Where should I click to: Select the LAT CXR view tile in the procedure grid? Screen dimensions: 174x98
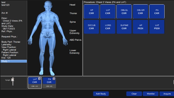pos(108,11)
